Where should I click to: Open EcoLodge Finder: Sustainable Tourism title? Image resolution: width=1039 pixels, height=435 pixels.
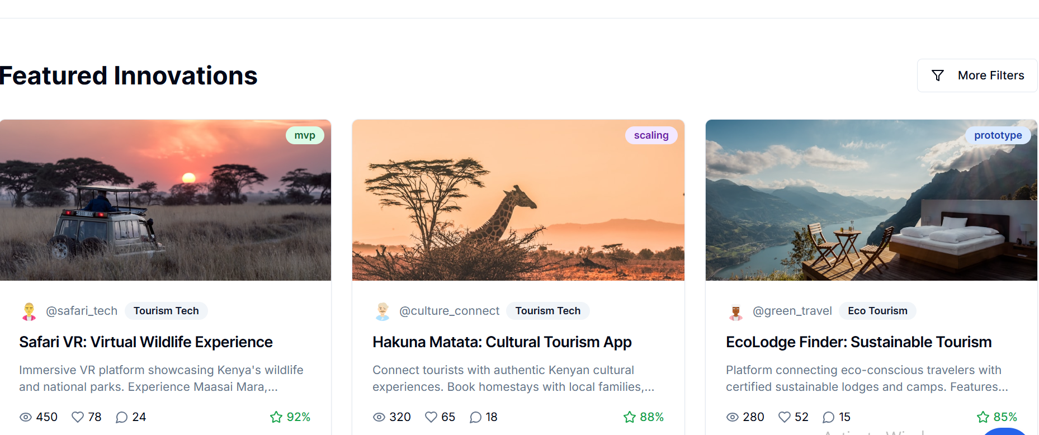pos(859,342)
